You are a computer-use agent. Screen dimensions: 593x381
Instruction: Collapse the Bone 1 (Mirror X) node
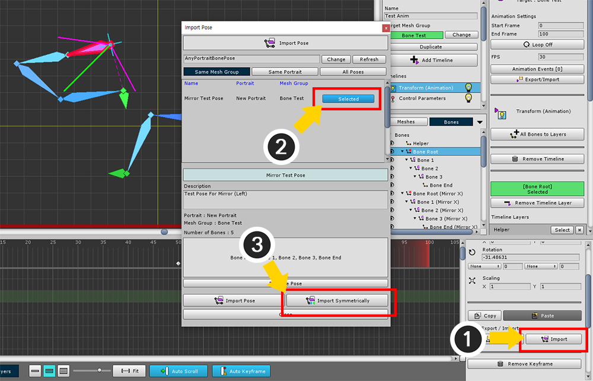[407, 202]
